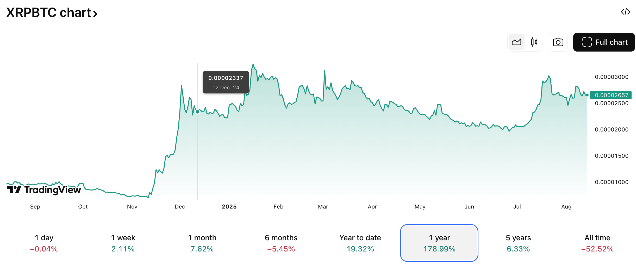
Task: Open the XRPBTC chart heading link
Action: (x=49, y=12)
